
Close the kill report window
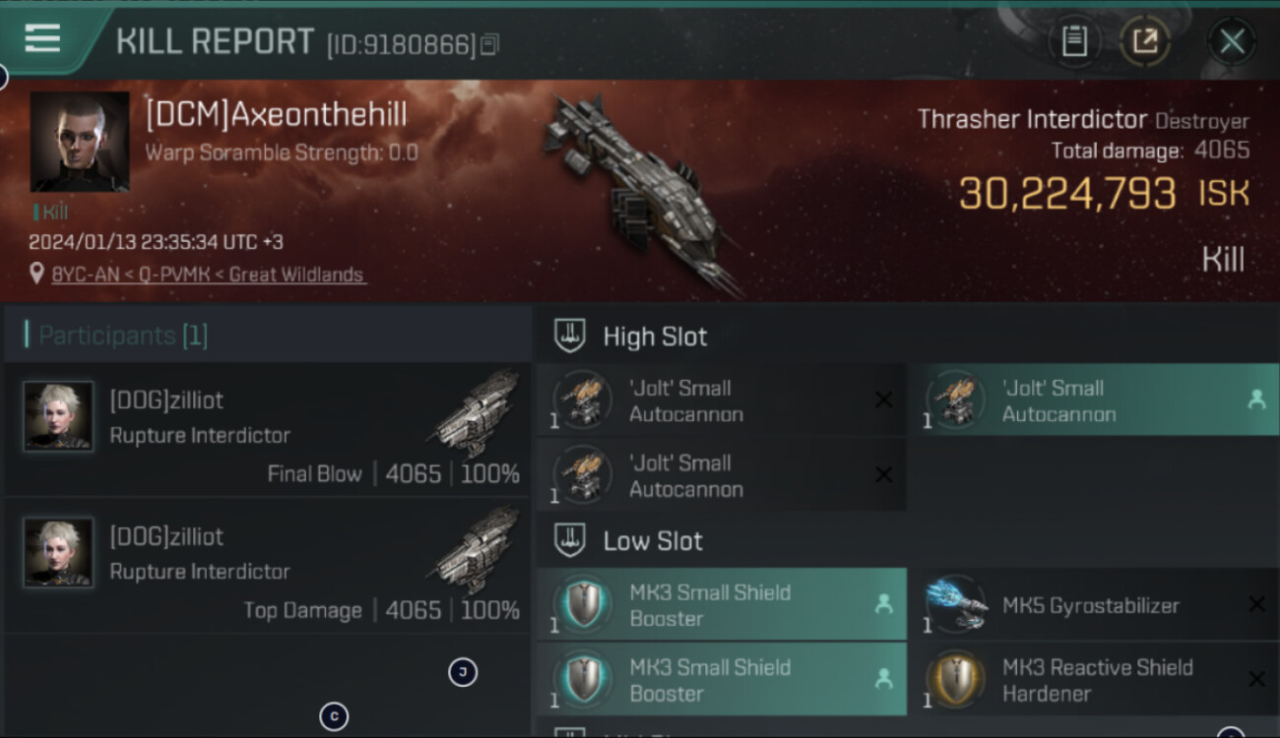click(1232, 41)
